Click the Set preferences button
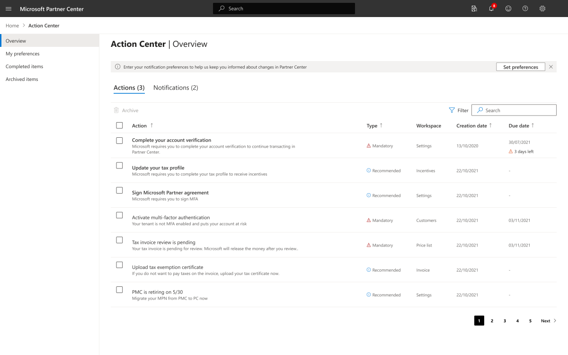This screenshot has height=355, width=568. click(x=521, y=67)
